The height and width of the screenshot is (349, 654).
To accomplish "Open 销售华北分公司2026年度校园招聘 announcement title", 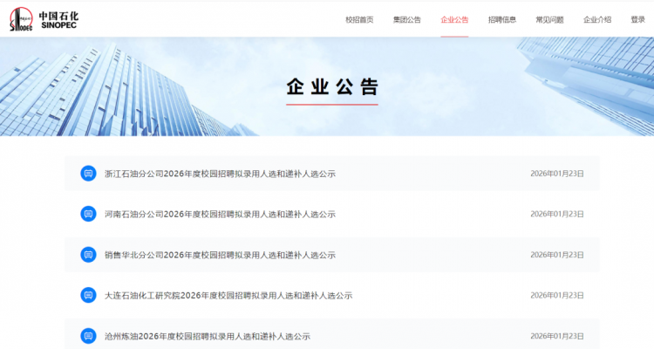I will pos(221,255).
